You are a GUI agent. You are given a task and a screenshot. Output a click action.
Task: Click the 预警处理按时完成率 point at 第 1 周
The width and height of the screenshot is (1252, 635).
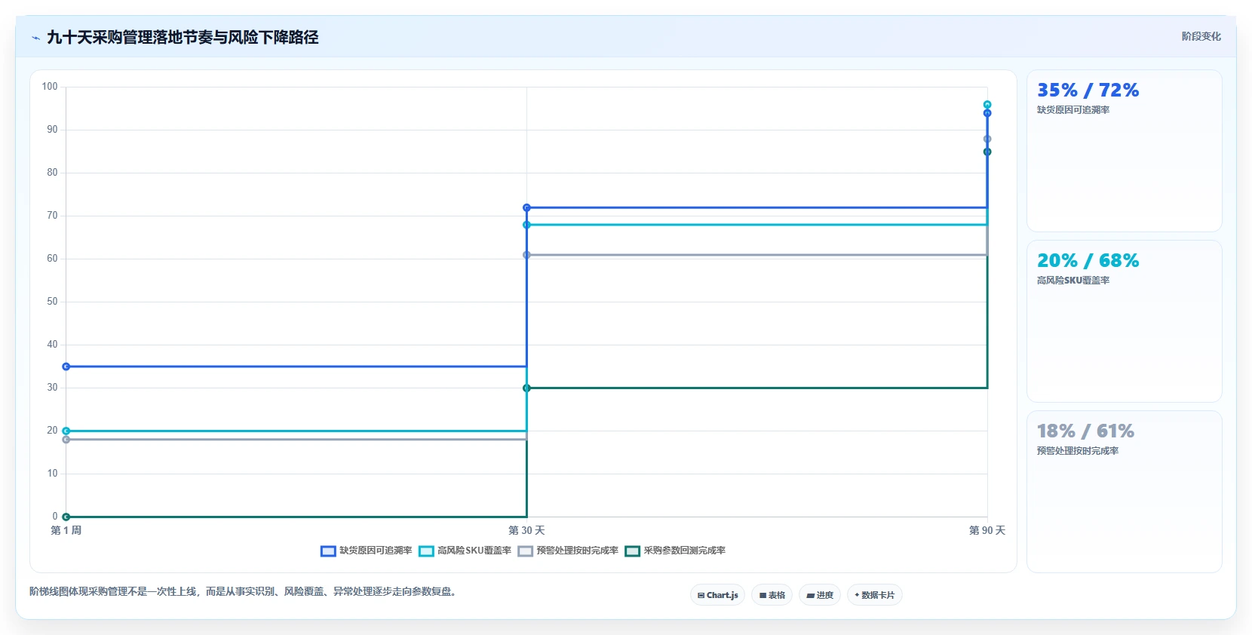click(x=66, y=440)
